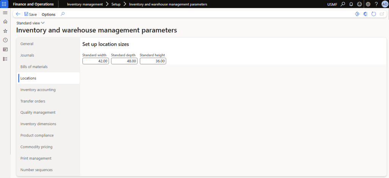389x178 pixels.
Task: Open Recent clock icon in the sidebar
Action: [x=5, y=40]
